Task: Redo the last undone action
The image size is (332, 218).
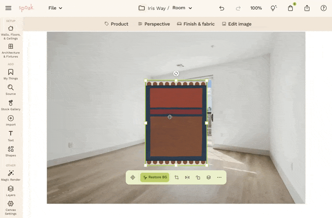Action: [238, 8]
